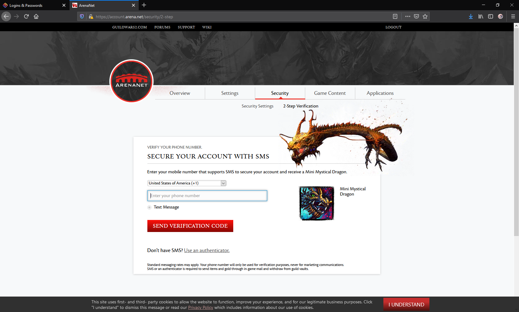Go back to the previous page
The width and height of the screenshot is (519, 312).
6,16
